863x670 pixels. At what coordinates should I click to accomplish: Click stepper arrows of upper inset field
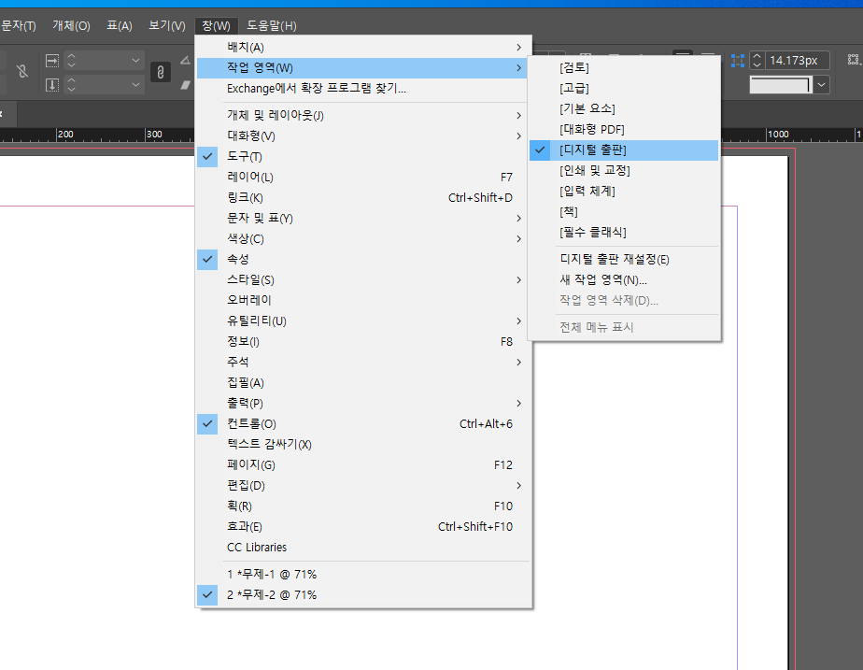point(71,61)
